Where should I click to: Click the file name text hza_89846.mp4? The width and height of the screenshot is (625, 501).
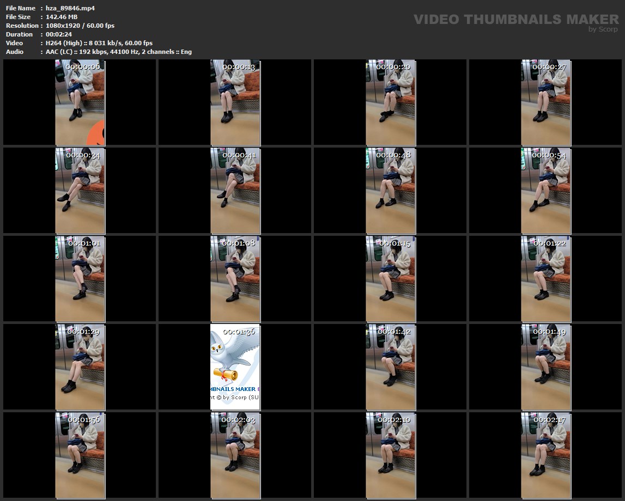[x=70, y=8]
